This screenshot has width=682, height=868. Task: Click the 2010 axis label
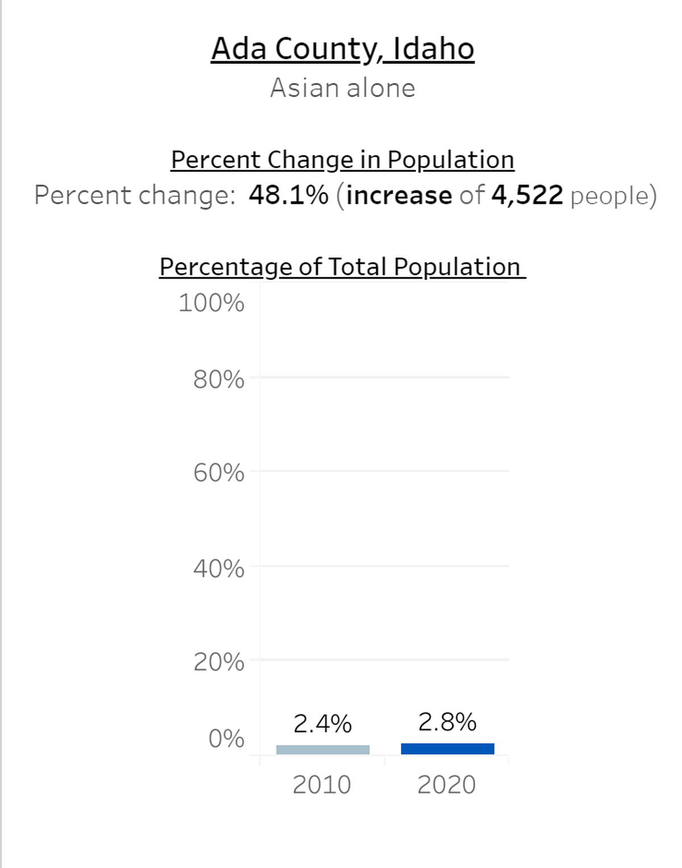(322, 784)
